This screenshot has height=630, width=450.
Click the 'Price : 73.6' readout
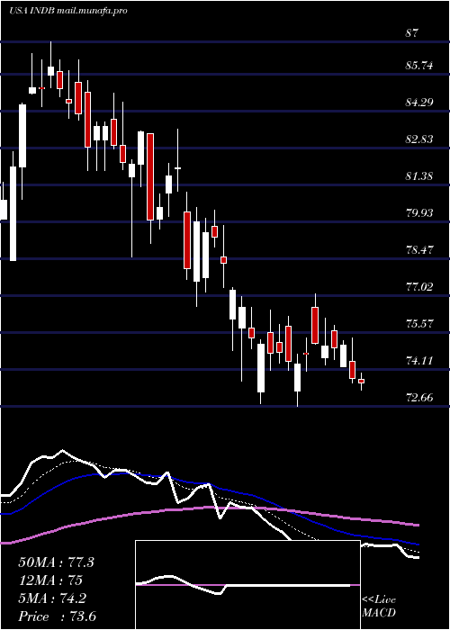point(57,616)
